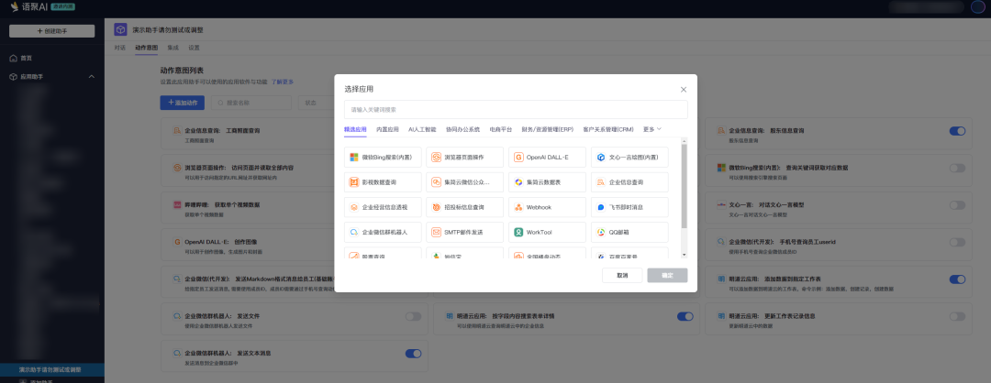Click the app list vertical scrollbar thumb

point(684,185)
